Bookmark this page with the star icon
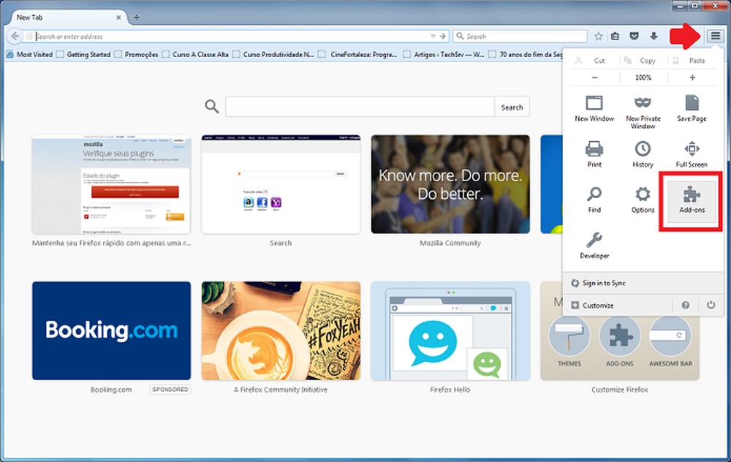 (x=599, y=35)
